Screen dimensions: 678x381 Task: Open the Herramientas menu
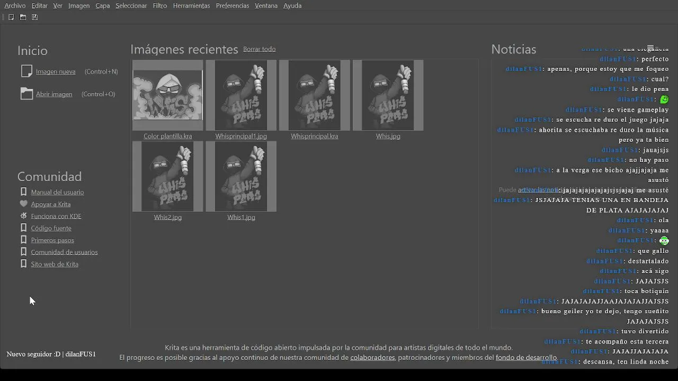[x=191, y=5]
